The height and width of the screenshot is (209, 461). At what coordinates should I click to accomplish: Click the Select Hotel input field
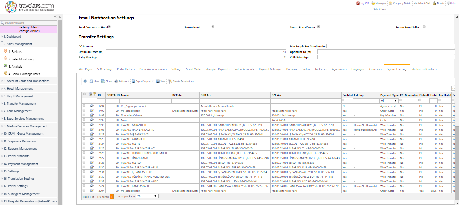pos(424,9)
